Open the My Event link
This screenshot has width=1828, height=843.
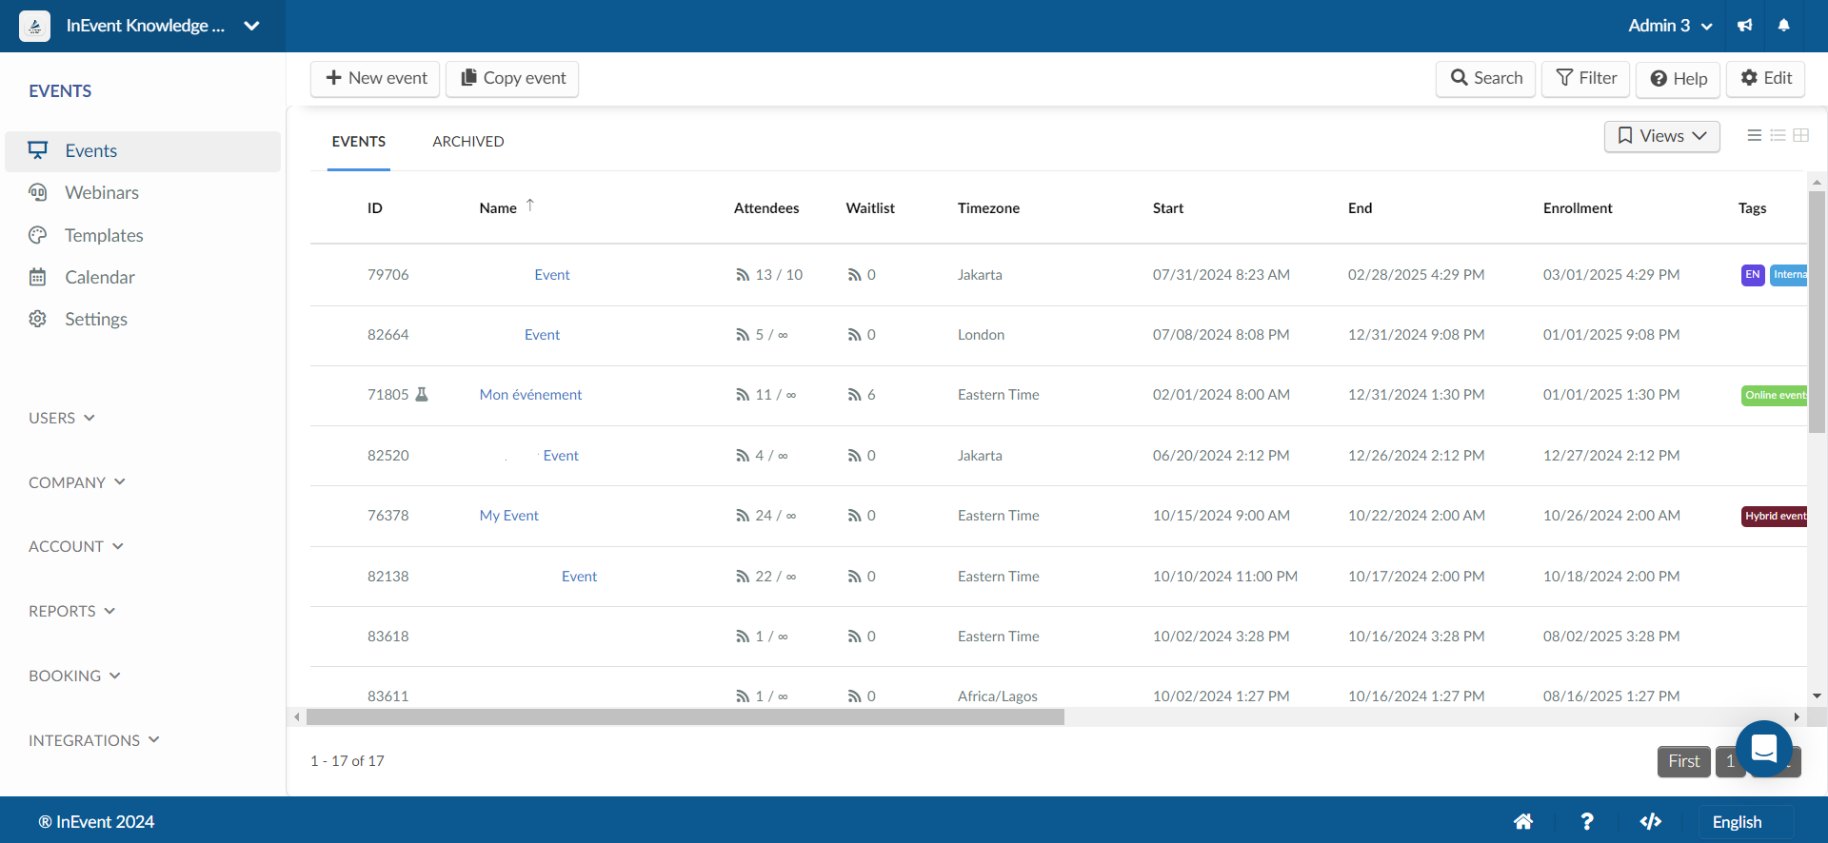click(509, 516)
